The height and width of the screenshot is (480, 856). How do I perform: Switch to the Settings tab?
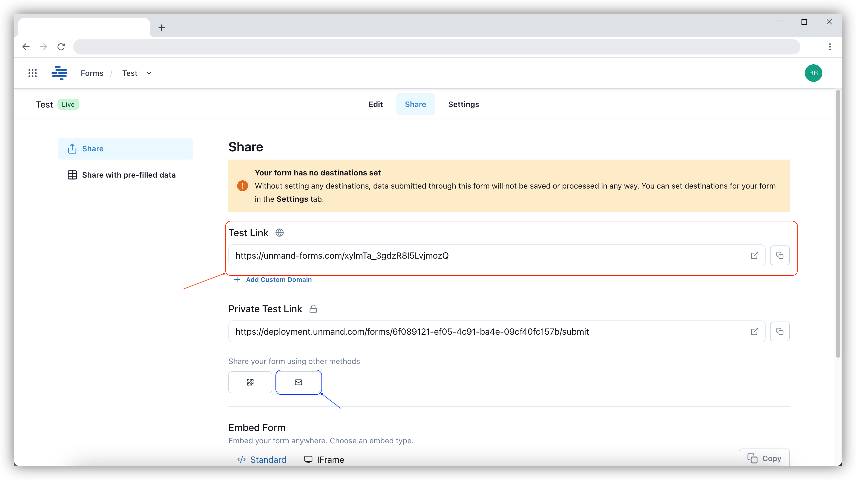[463, 104]
